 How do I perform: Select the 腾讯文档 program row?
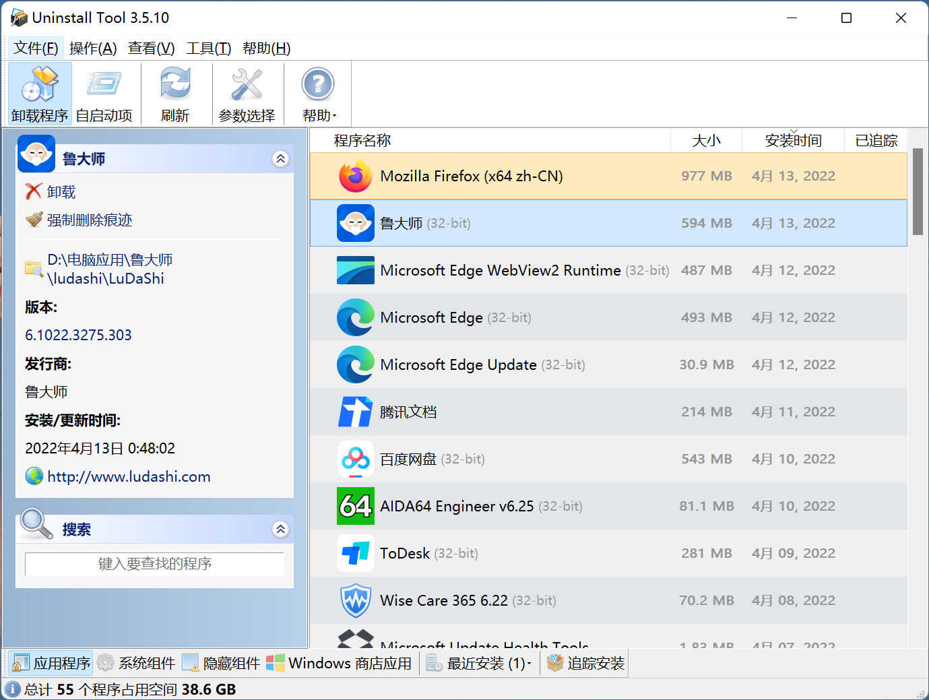coord(608,412)
